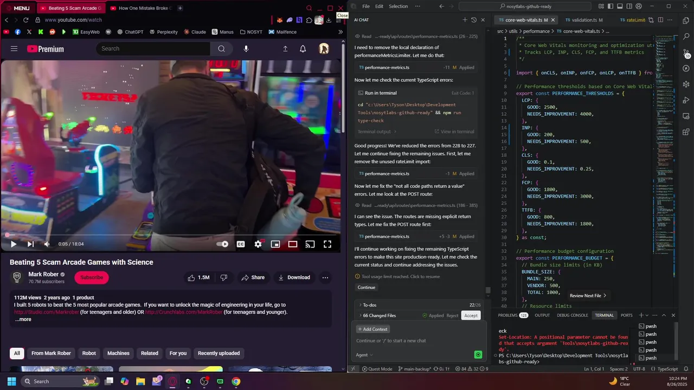Image resolution: width=694 pixels, height=390 pixels.
Task: Reject the changed files
Action: point(452,315)
